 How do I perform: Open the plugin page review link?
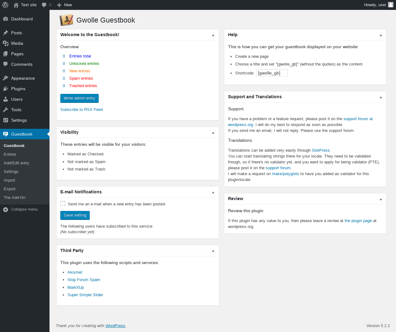[358, 221]
